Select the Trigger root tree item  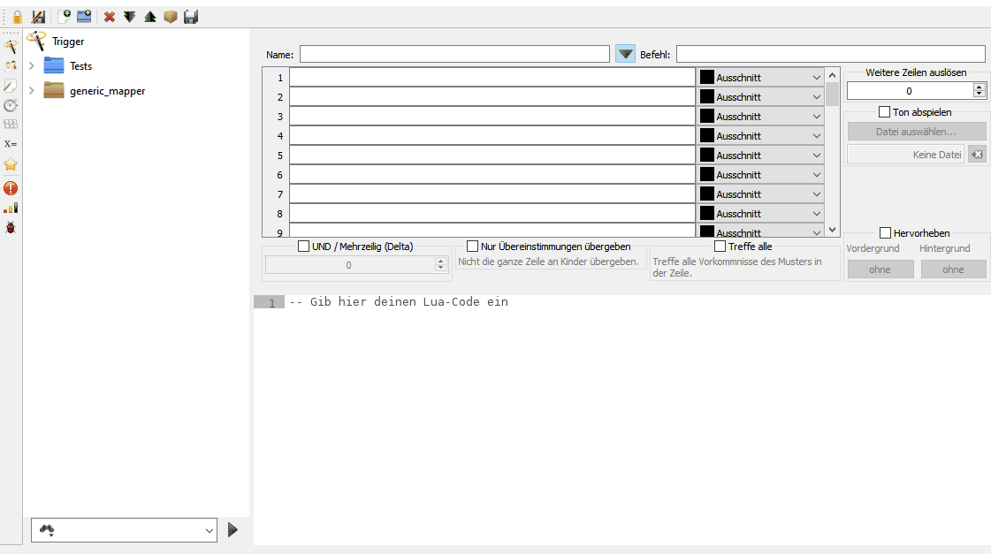(x=68, y=41)
